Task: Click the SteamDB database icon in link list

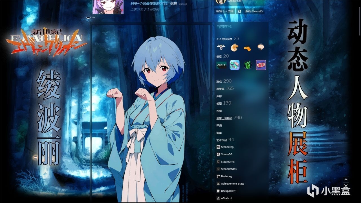Action: click(x=218, y=154)
